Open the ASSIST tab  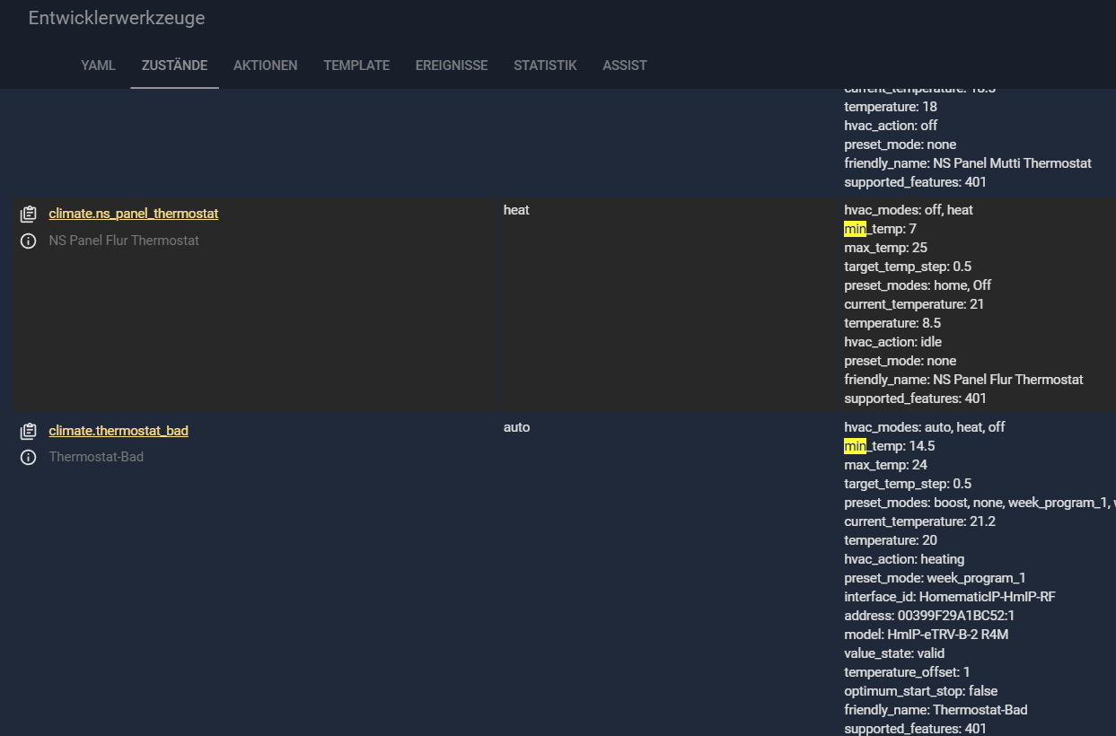(x=625, y=66)
